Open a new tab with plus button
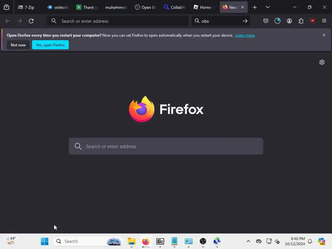This screenshot has height=249, width=332. click(255, 7)
